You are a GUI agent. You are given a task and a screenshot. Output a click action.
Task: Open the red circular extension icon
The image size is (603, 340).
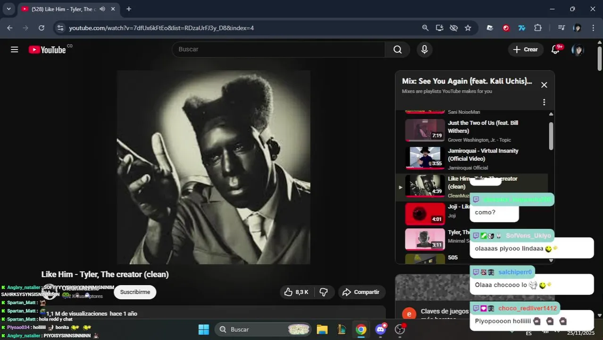point(506,28)
